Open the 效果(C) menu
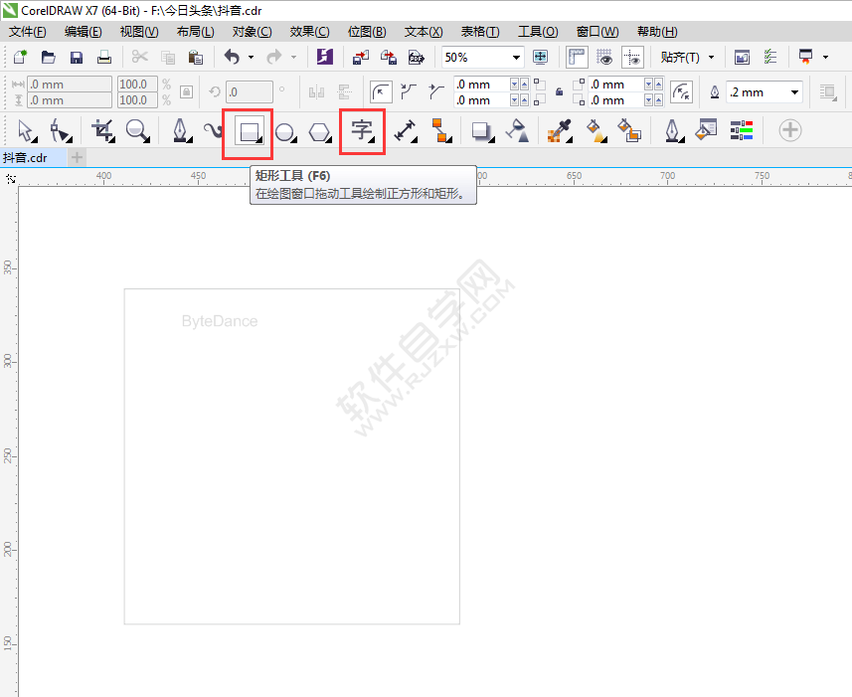The width and height of the screenshot is (852, 697). click(309, 32)
